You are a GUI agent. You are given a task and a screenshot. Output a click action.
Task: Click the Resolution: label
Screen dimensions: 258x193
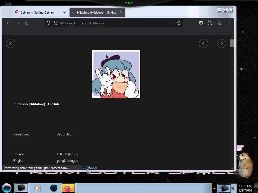click(21, 134)
